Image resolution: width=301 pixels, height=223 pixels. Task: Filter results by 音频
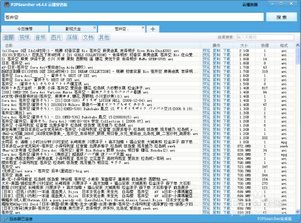tap(40, 37)
